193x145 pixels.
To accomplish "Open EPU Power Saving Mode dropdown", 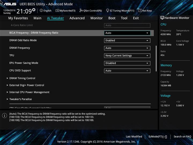I will click(x=127, y=63).
